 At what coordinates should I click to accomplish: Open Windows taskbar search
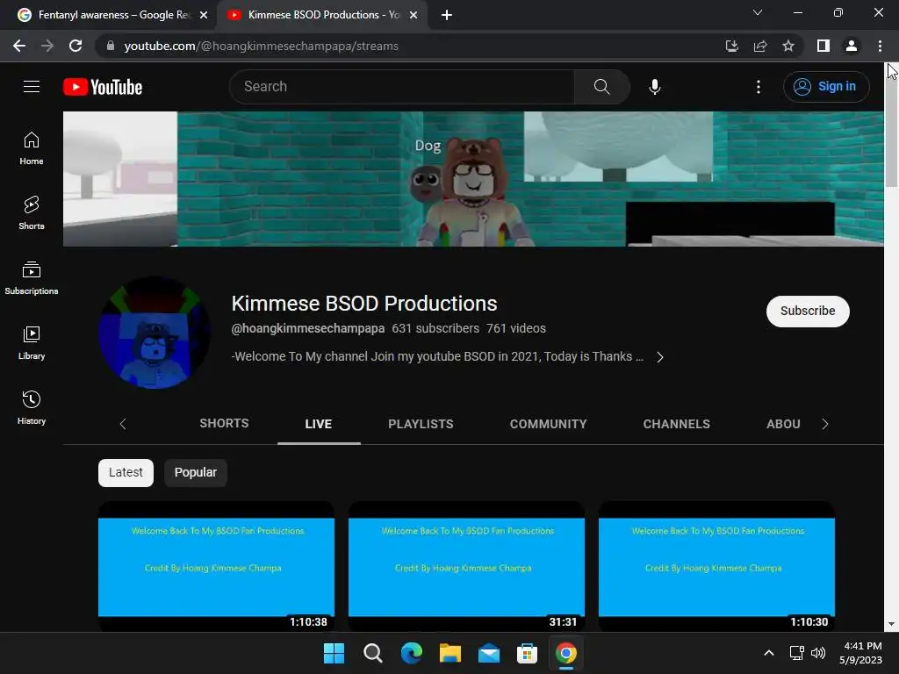(x=372, y=653)
